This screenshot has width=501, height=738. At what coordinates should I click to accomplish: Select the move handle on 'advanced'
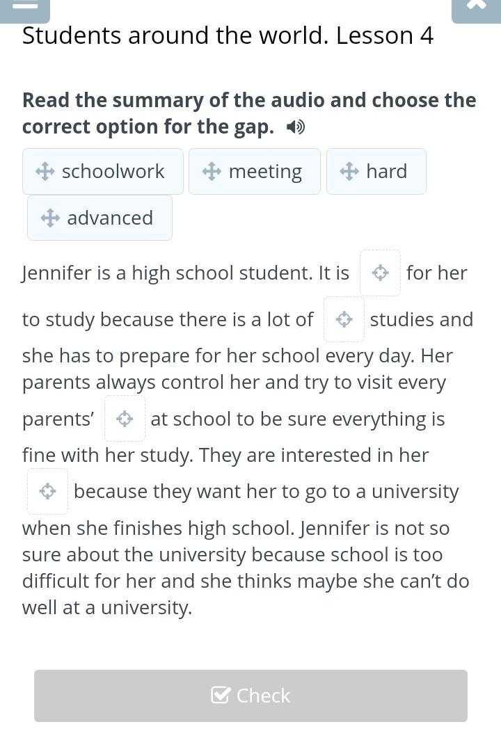coord(50,218)
